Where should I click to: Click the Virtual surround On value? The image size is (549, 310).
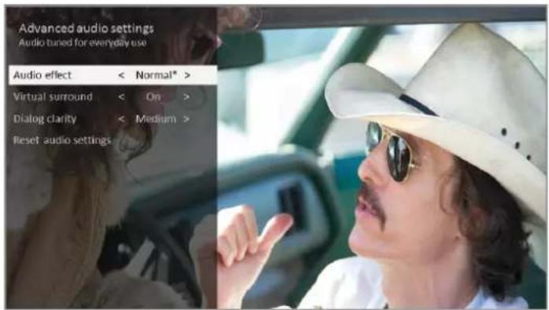click(153, 97)
